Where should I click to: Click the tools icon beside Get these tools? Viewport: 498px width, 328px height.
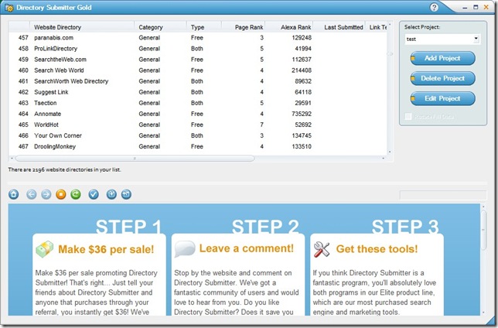[x=322, y=250]
